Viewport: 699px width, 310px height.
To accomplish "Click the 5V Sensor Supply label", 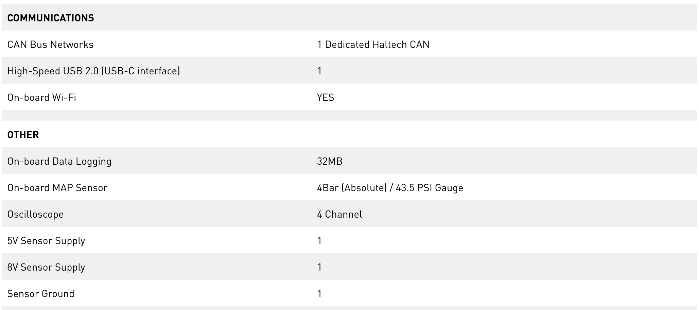I will pyautogui.click(x=46, y=241).
